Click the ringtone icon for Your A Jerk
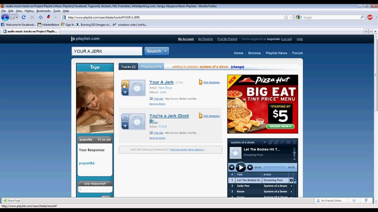The image size is (378, 212). tap(201, 82)
